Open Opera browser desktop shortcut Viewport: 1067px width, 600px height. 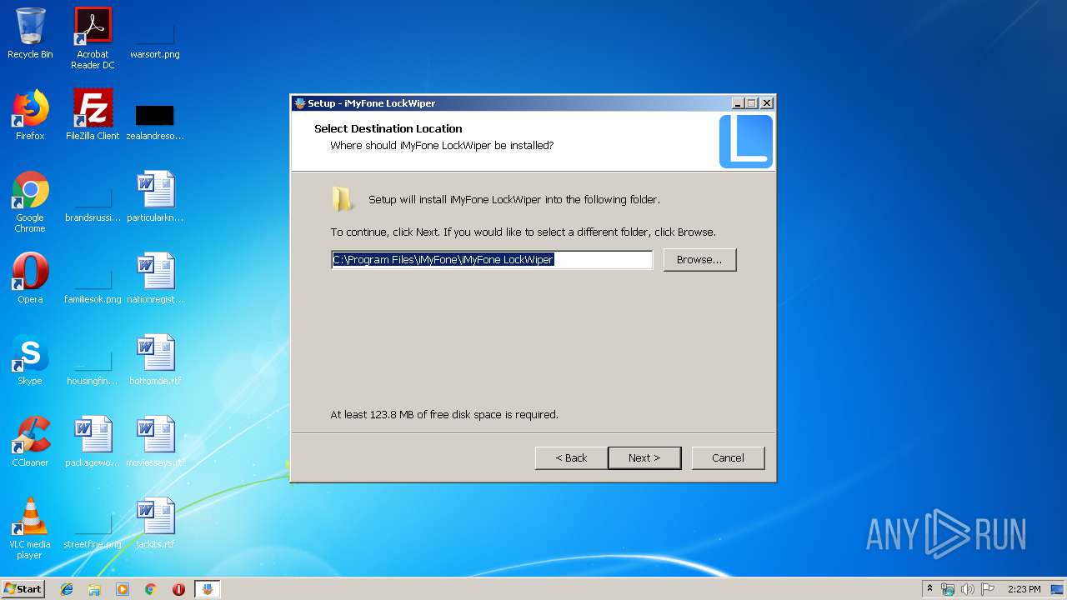coord(30,278)
